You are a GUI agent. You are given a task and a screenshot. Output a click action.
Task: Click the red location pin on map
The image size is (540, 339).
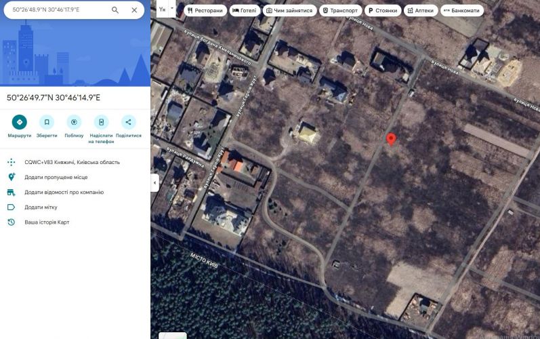(391, 139)
